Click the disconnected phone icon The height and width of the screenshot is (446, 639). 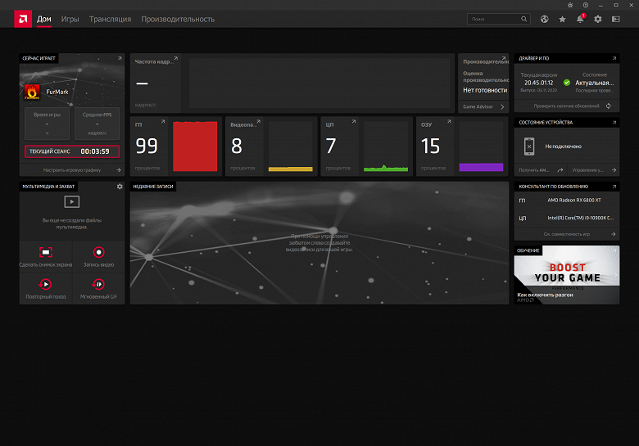point(529,146)
